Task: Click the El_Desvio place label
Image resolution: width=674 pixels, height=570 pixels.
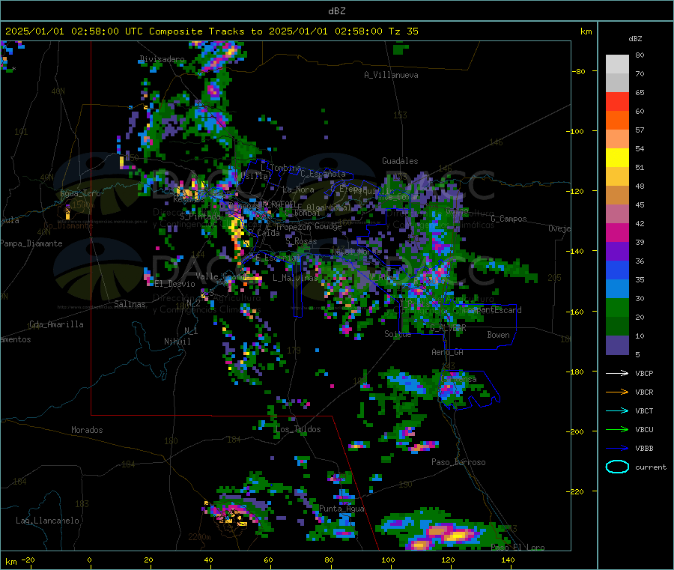Action: coord(174,284)
